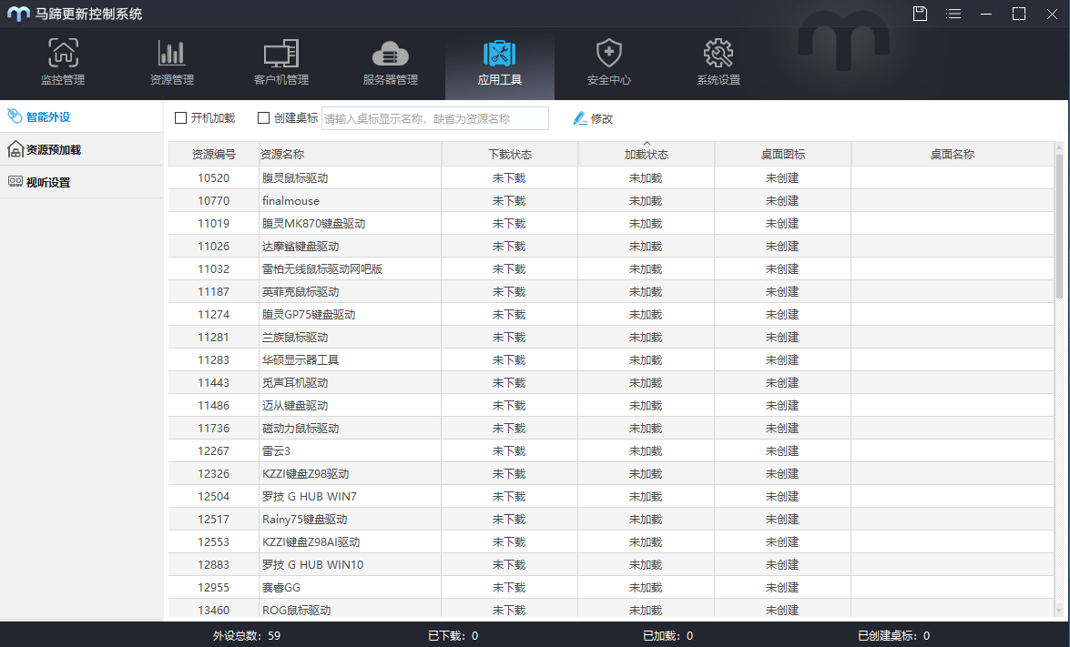Click 外设总数: 59 in status bar

tap(247, 635)
